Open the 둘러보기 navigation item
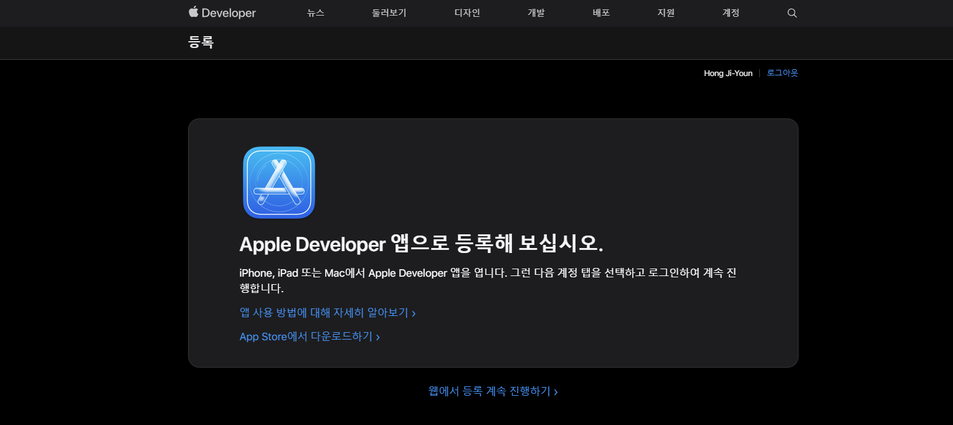Screen dimensions: 953x425 click(388, 12)
